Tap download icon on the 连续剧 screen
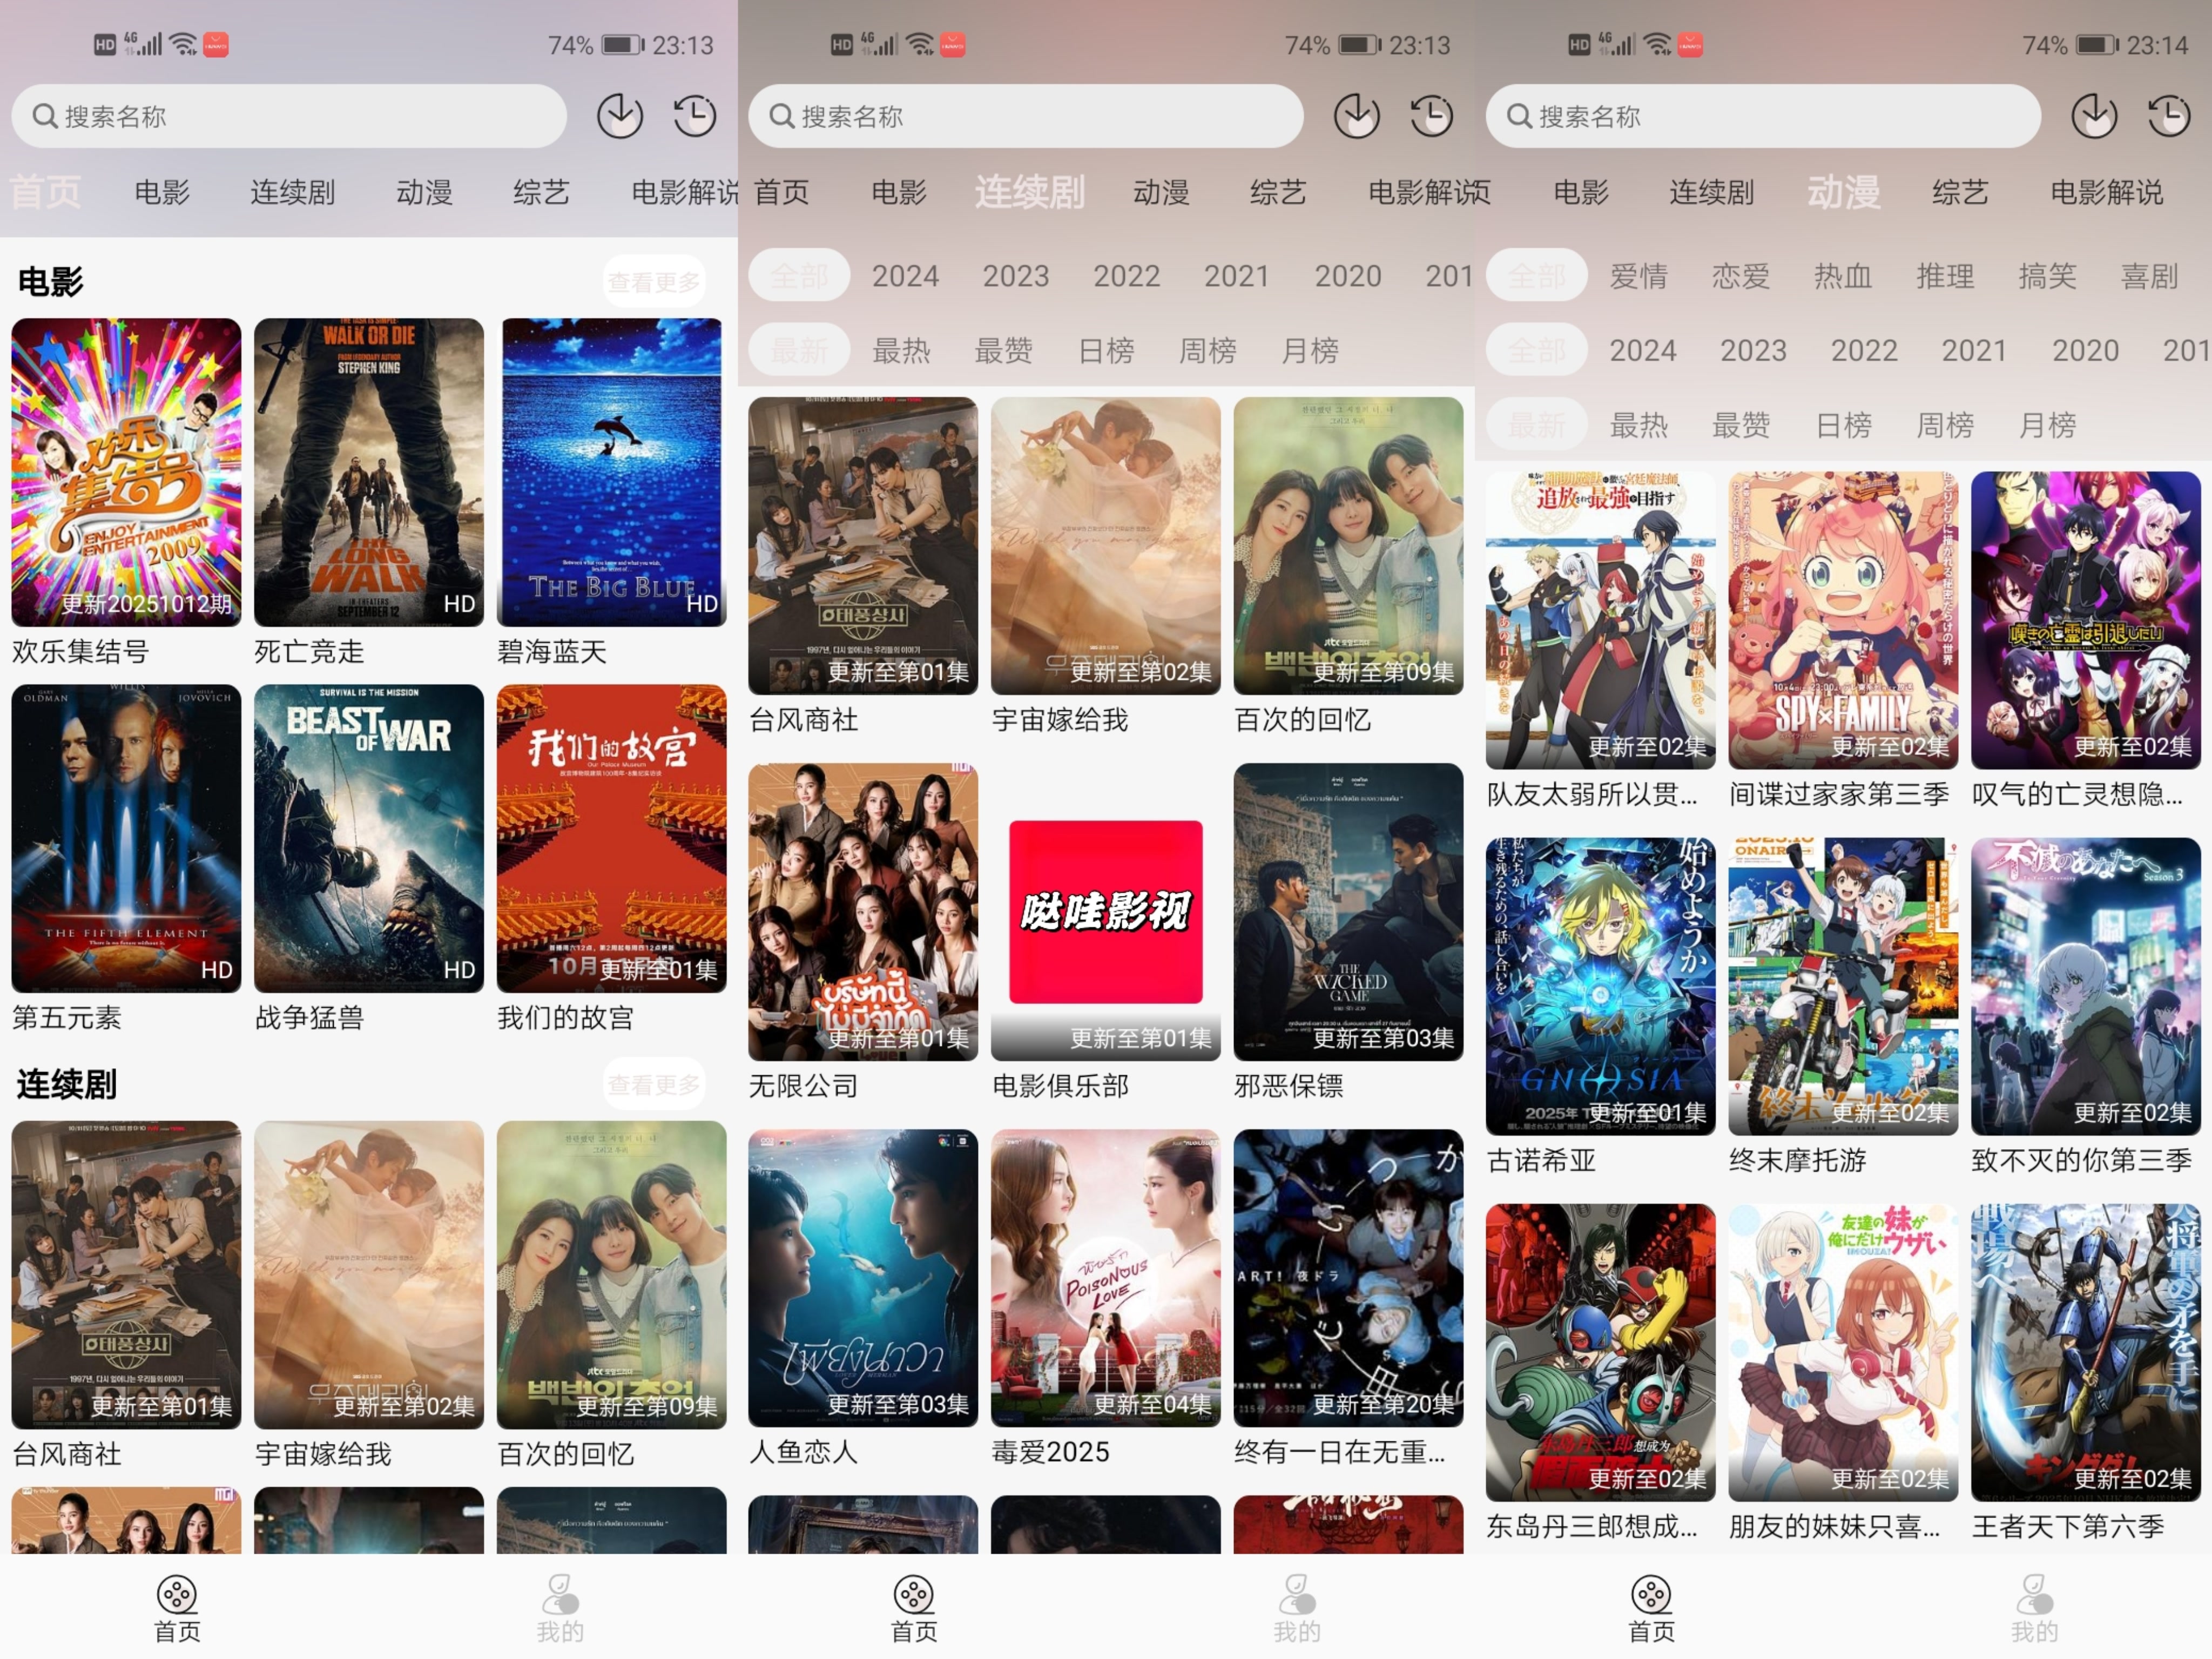The image size is (2212, 1659). (1356, 116)
